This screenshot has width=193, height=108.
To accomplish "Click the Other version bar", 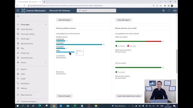I will coord(65,52).
